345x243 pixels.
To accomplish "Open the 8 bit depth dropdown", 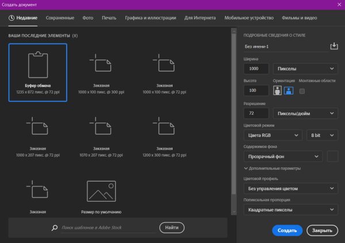I will tap(322, 135).
